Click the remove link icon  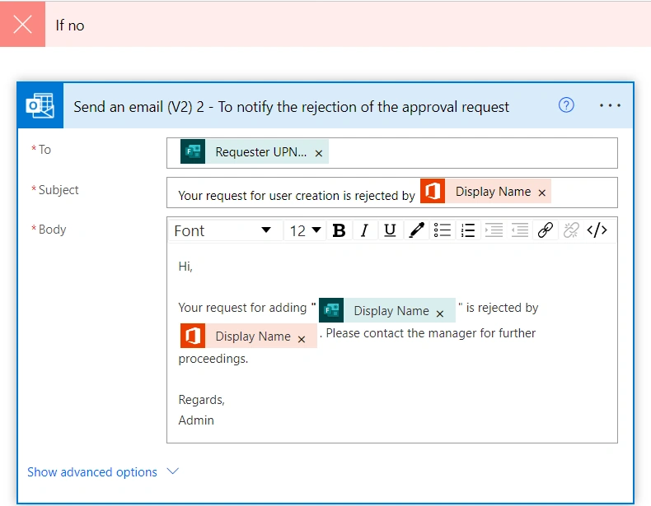(571, 230)
